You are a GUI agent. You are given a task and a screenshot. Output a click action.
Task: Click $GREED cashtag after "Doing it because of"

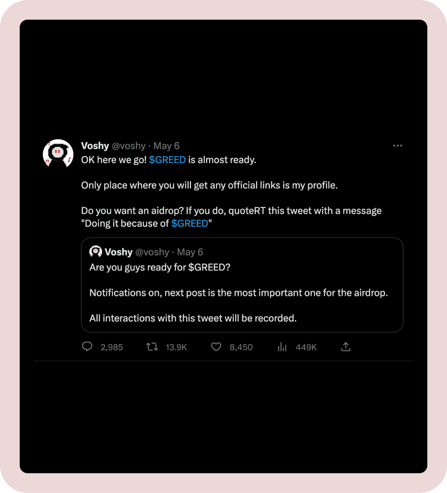190,224
